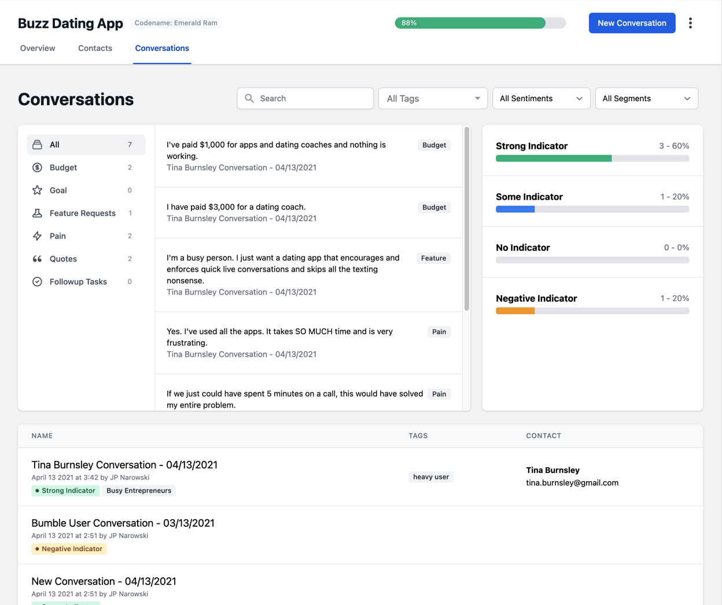
Task: Click the Tina Burnsley contact name
Action: click(552, 470)
